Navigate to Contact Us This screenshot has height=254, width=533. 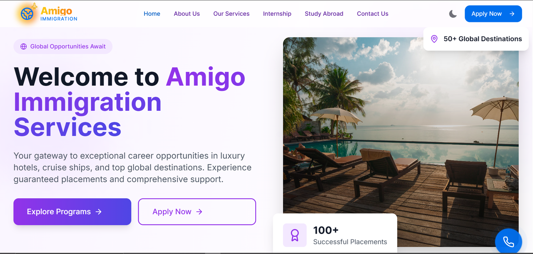(373, 14)
